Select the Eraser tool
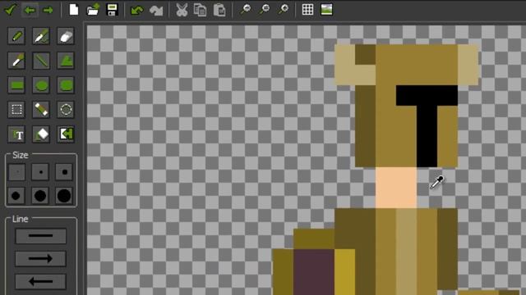This screenshot has height=295, width=526. pos(66,36)
